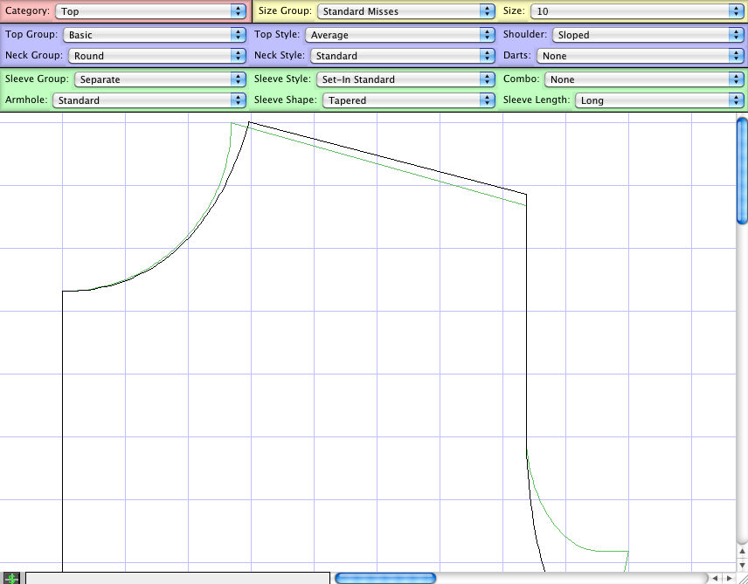The height and width of the screenshot is (584, 748).
Task: Open the Neck Group Round dropdown
Action: tap(157, 56)
